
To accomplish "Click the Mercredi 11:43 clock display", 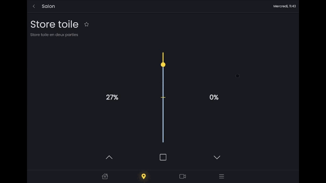I will [284, 6].
